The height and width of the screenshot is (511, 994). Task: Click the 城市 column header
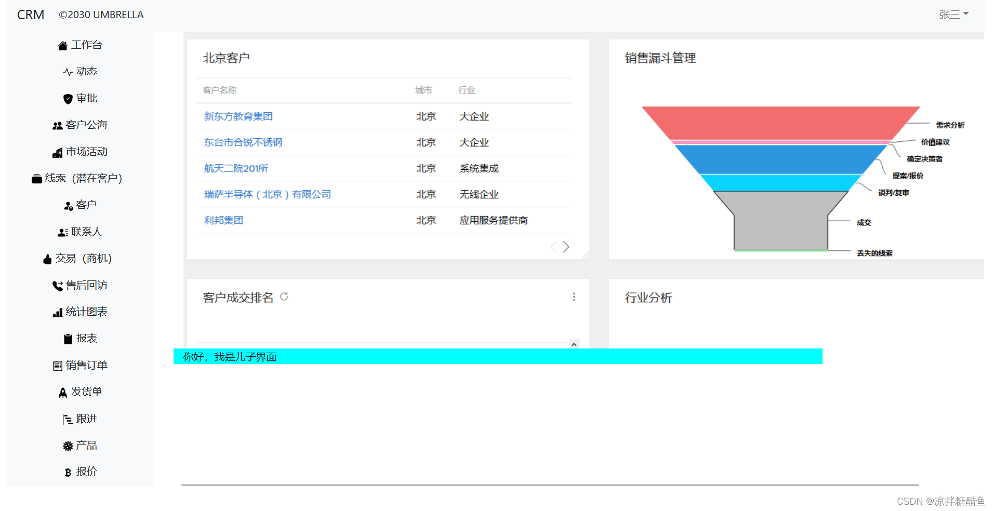pos(423,90)
